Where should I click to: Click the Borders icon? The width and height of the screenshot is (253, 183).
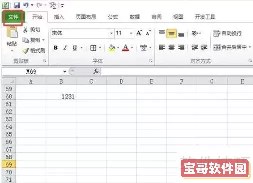[x=93, y=48]
